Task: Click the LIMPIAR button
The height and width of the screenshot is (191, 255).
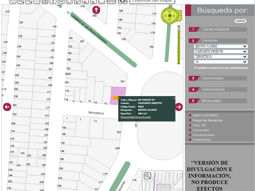Action: (240, 21)
